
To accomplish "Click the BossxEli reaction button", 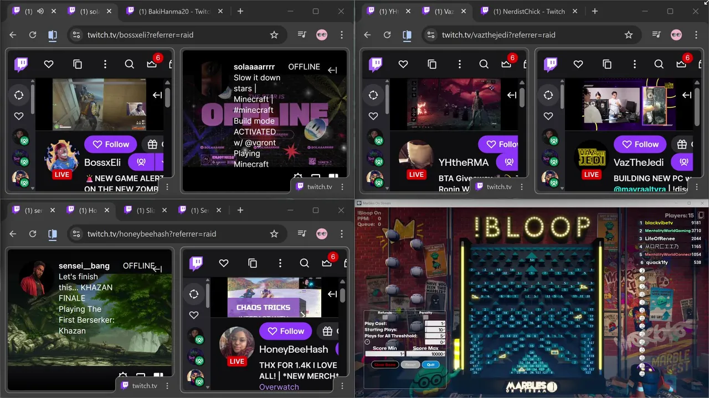I will (141, 162).
